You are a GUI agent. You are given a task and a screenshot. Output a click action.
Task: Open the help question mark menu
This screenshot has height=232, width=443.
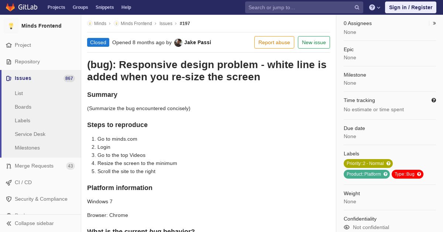375,7
